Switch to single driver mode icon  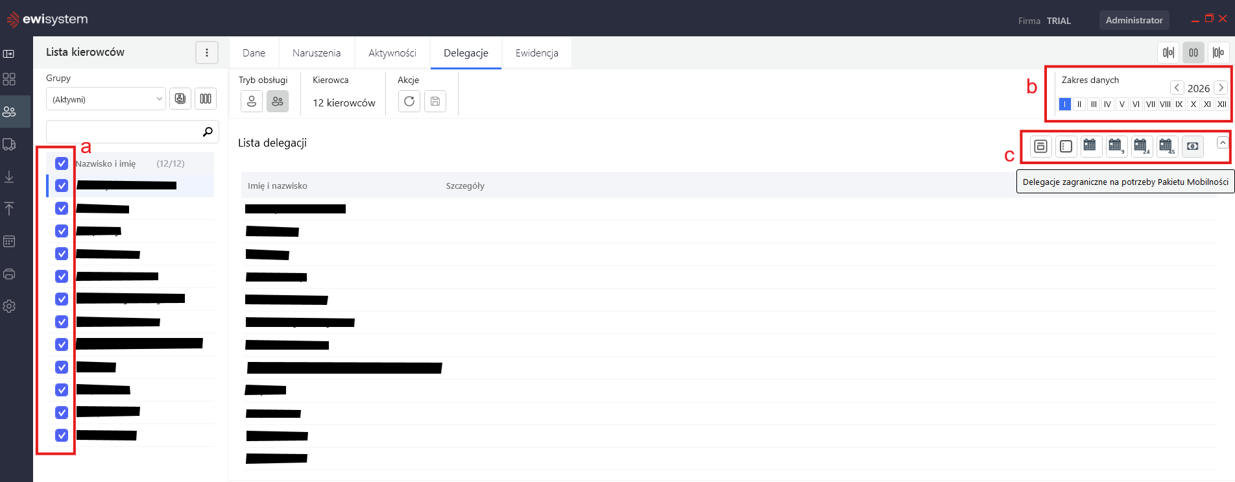[x=252, y=101]
